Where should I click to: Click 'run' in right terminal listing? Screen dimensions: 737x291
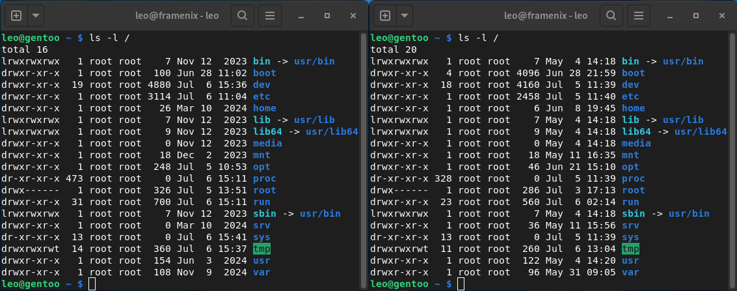click(631, 202)
